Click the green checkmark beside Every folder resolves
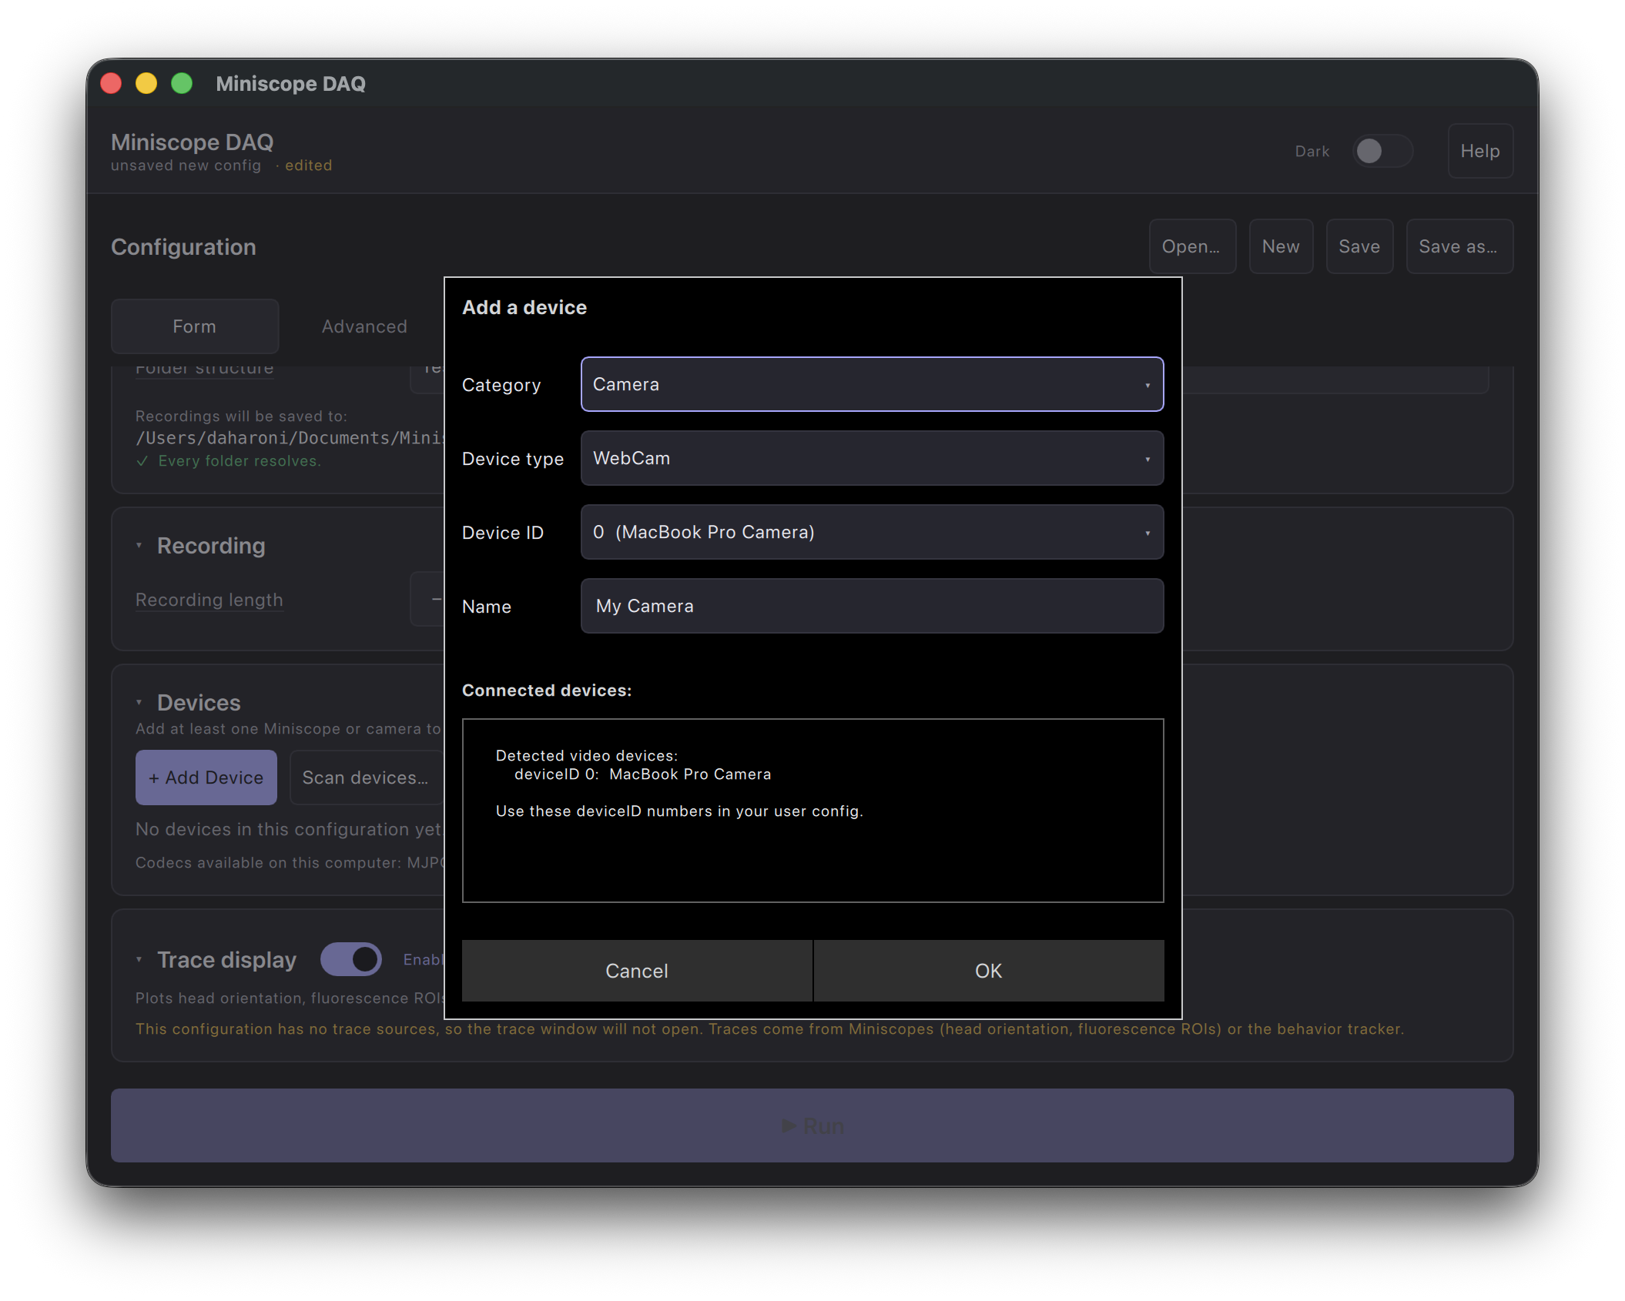This screenshot has height=1301, width=1625. (142, 461)
